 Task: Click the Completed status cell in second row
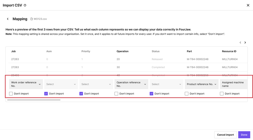pos(158,67)
